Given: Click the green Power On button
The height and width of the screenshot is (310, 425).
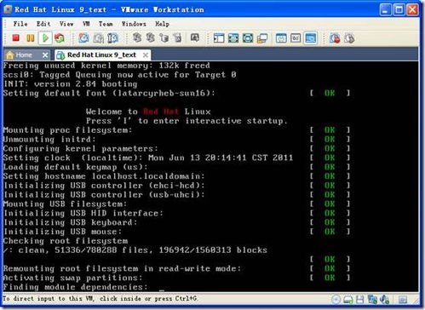Looking at the screenshot, I should [x=45, y=37].
